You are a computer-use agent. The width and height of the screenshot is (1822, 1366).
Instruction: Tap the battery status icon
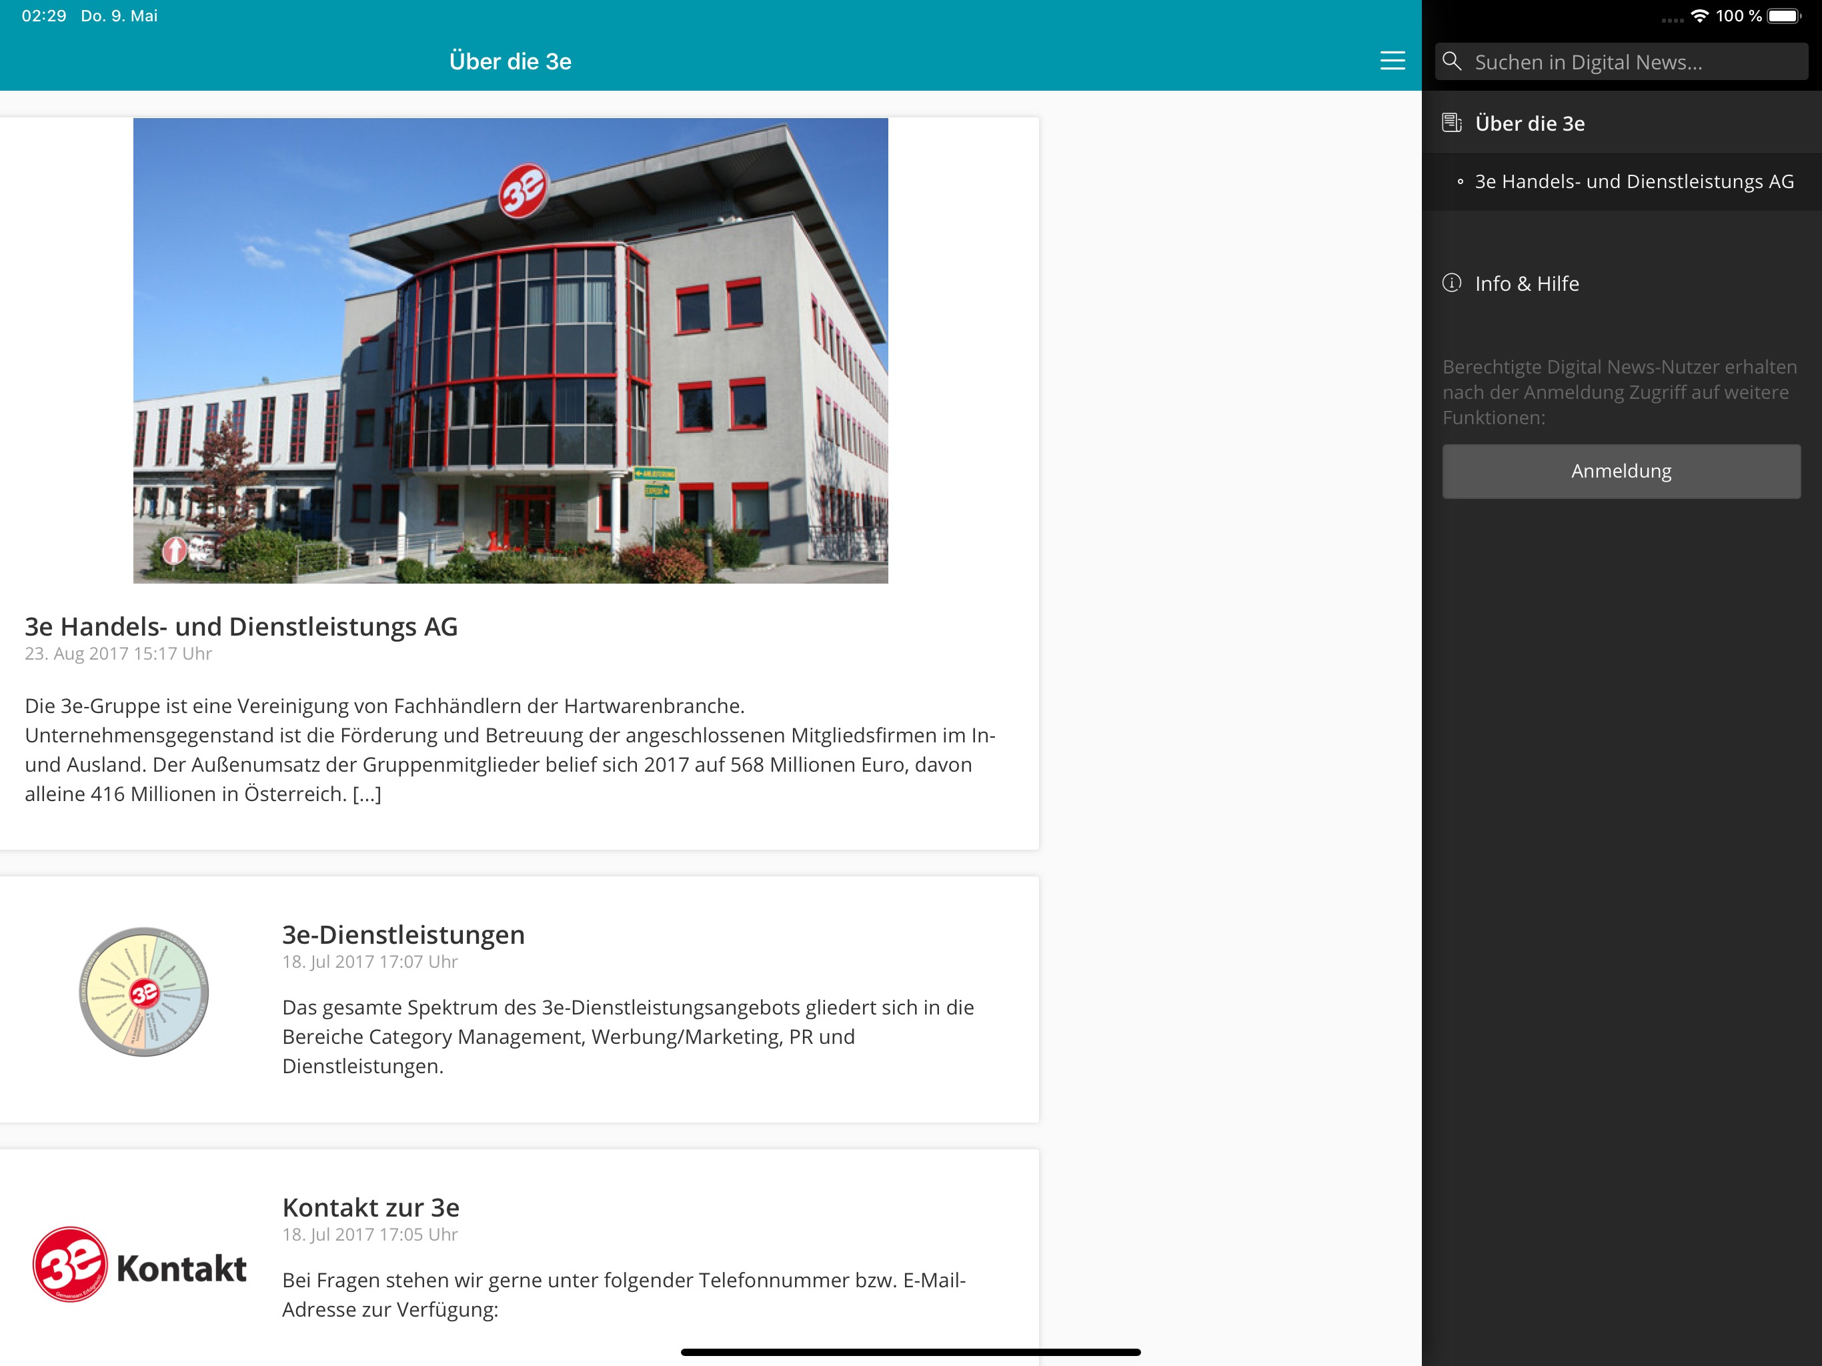pos(1784,15)
